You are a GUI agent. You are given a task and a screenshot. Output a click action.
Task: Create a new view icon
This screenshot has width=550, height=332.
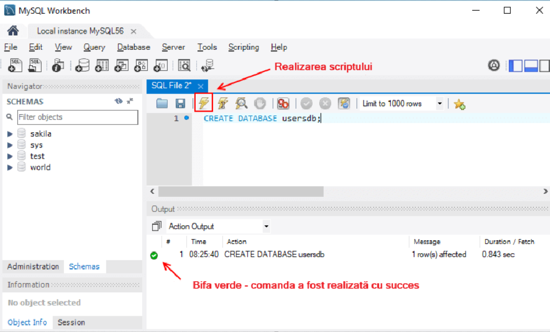click(121, 65)
